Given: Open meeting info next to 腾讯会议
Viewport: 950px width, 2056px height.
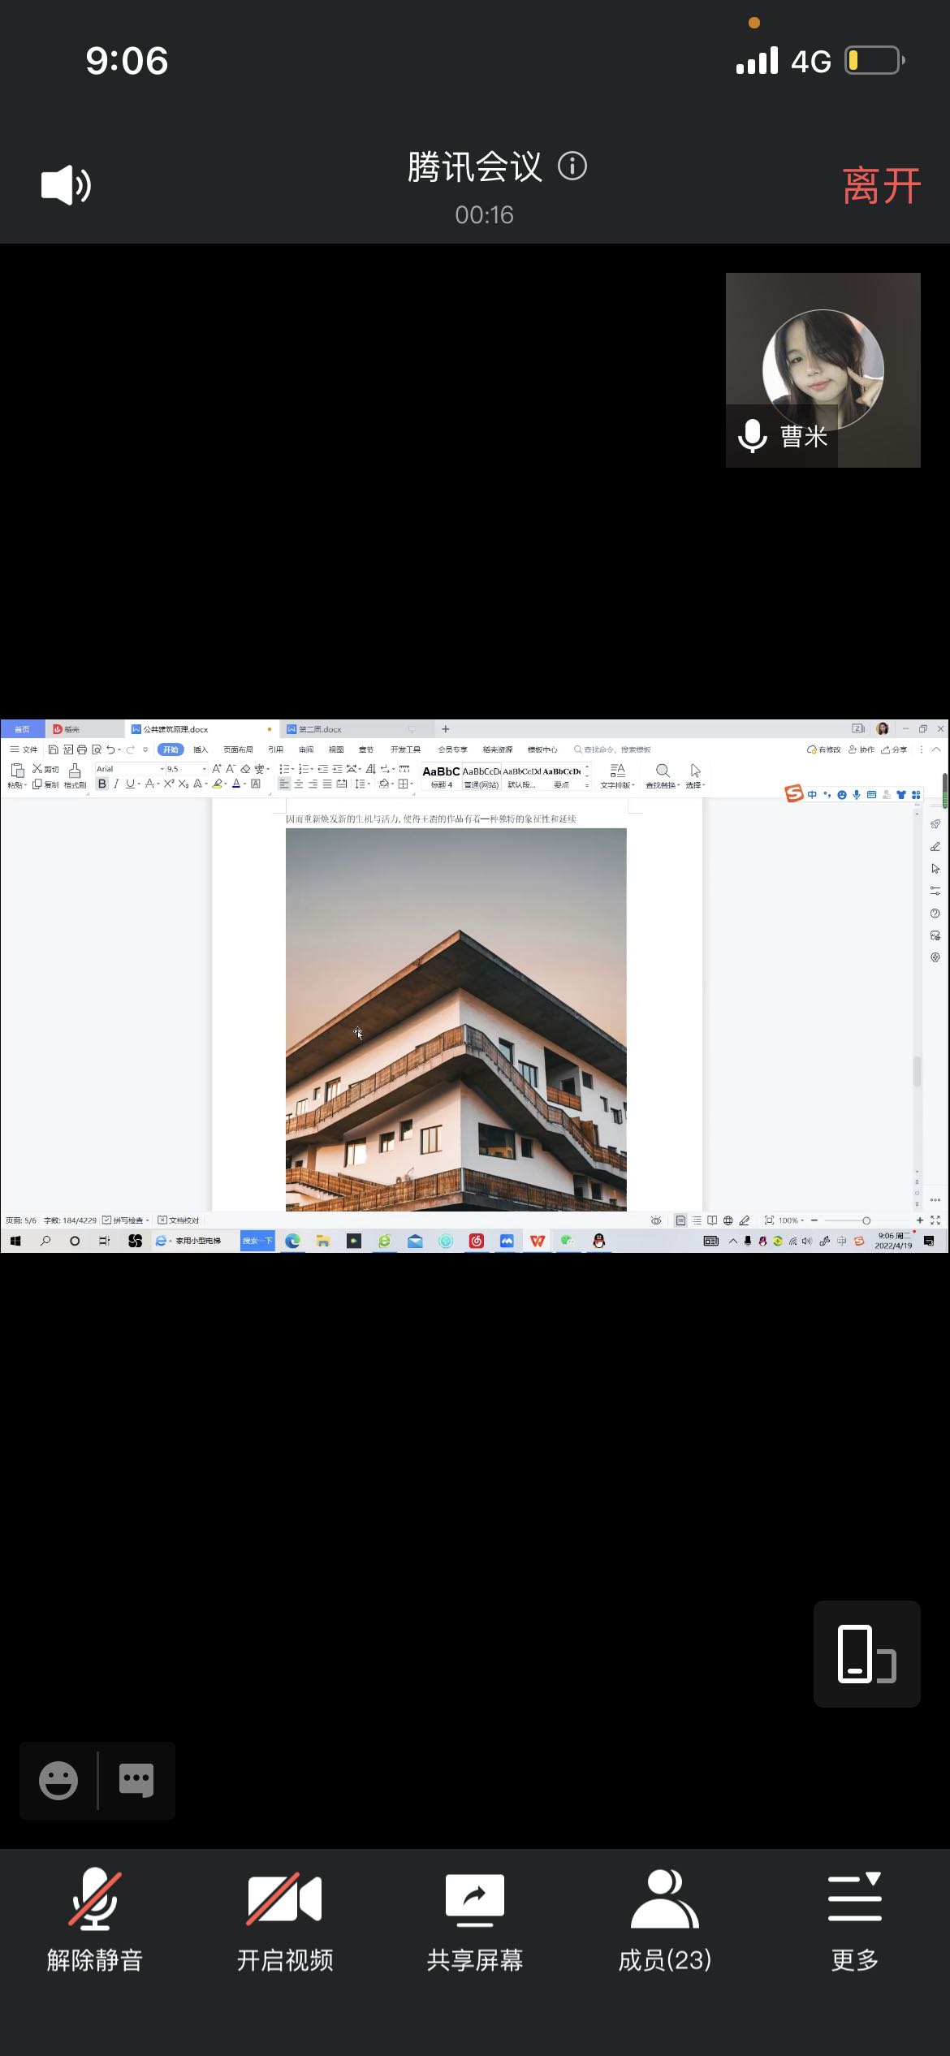Looking at the screenshot, I should [572, 166].
